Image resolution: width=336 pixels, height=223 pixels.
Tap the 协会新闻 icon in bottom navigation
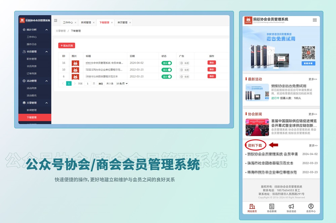click(x=271, y=207)
